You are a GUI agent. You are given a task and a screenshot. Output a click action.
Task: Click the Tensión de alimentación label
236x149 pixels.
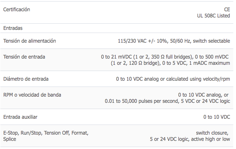(x=29, y=41)
